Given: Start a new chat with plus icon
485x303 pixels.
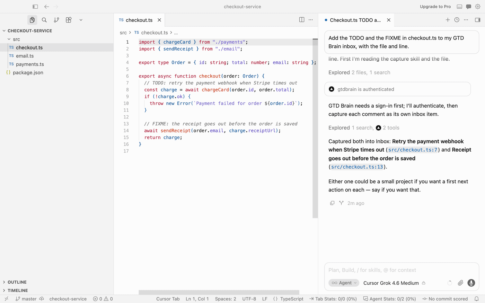Looking at the screenshot, I should (448, 20).
